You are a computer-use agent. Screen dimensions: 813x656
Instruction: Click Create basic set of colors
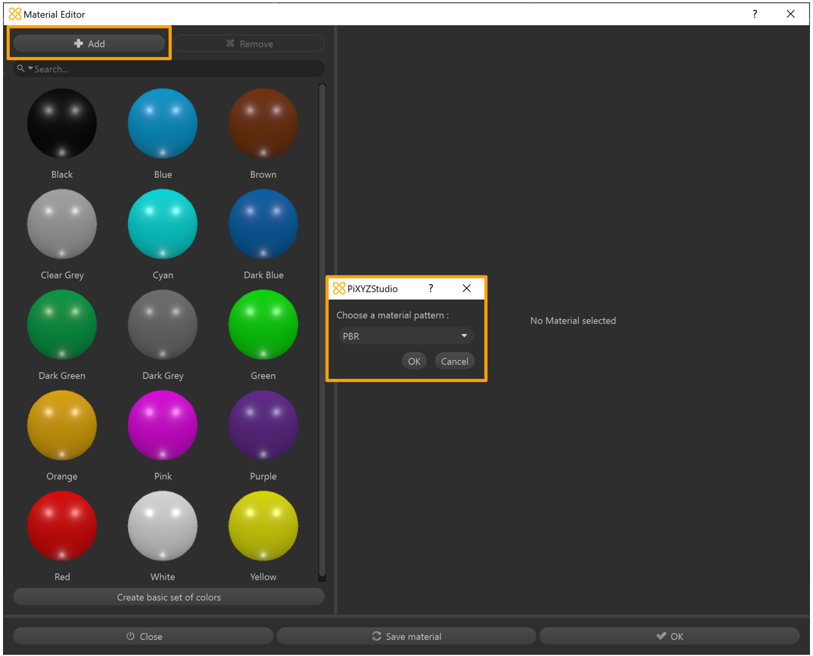pos(169,597)
